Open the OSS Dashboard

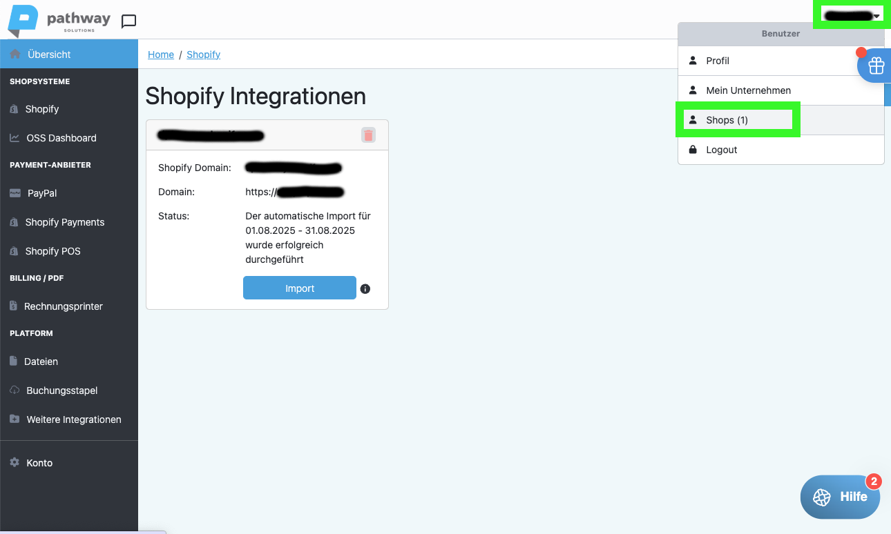(x=61, y=138)
